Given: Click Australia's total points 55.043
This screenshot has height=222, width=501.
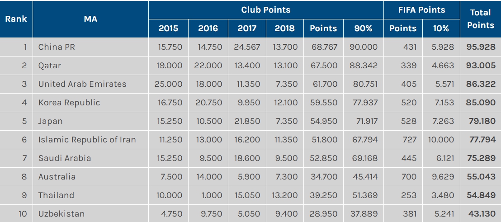Looking at the screenshot, I should coord(481,177).
